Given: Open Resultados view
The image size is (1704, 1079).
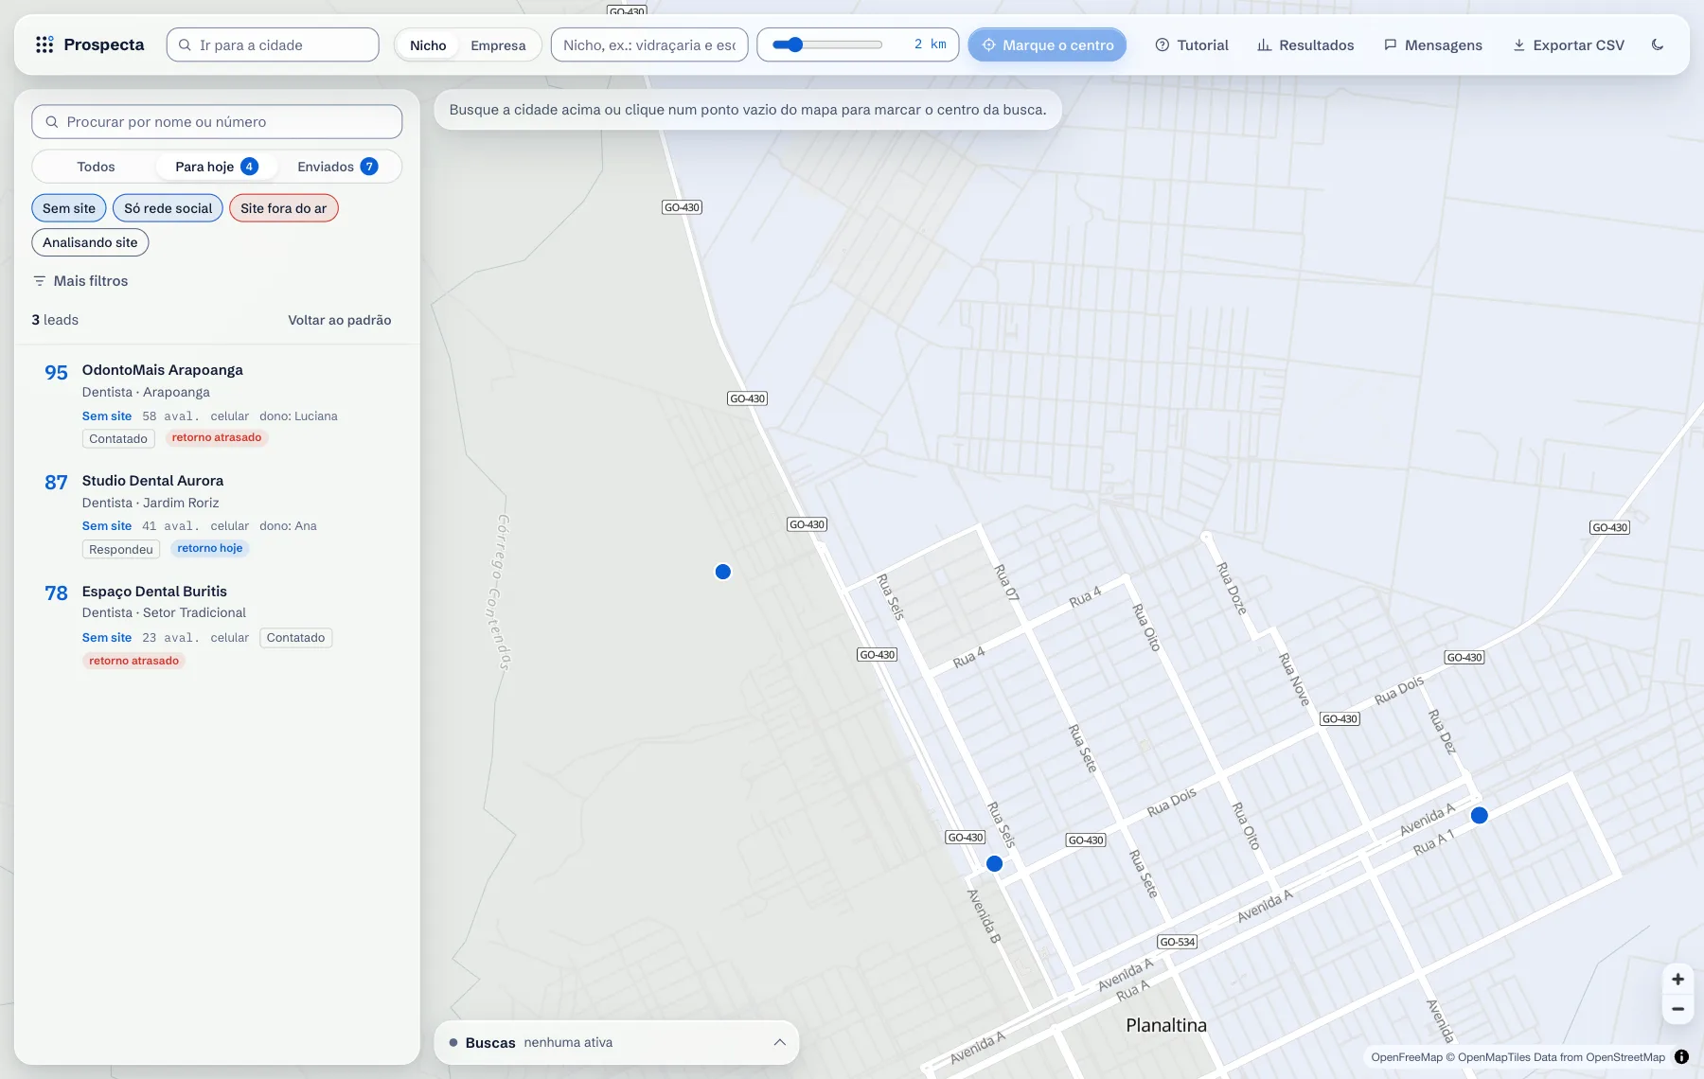Looking at the screenshot, I should pos(1305,44).
